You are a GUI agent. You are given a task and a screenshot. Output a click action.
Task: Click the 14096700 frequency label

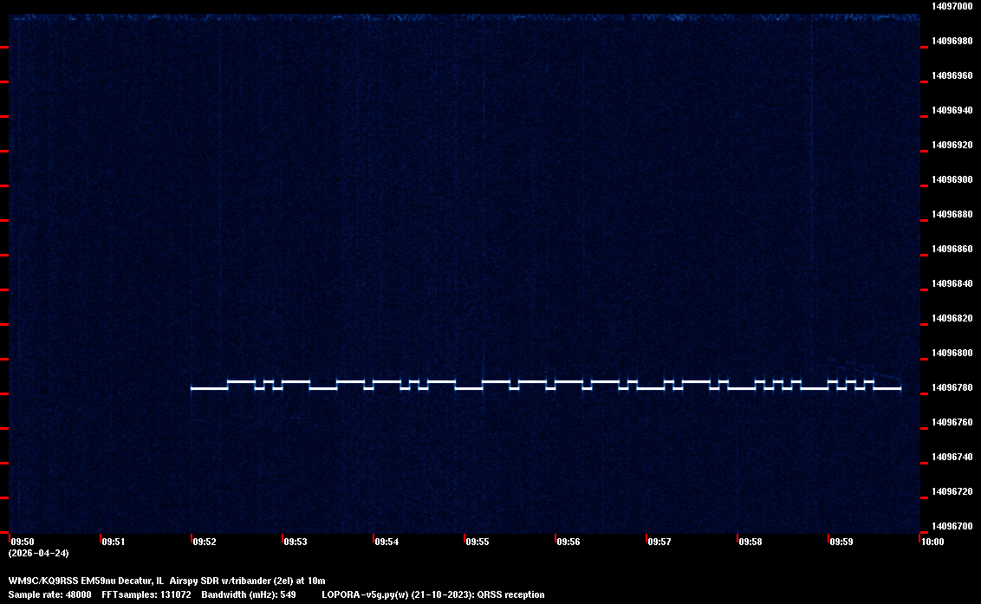tap(952, 526)
